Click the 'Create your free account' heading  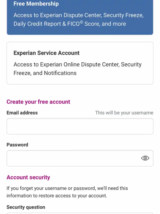tap(38, 102)
